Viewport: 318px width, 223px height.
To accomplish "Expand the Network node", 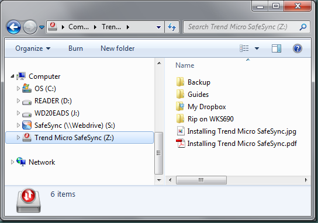I will click(12, 162).
